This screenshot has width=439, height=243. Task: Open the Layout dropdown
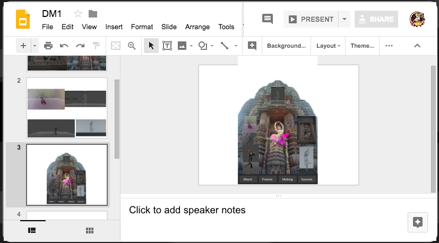point(329,46)
